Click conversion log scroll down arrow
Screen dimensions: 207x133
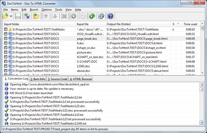click(x=201, y=123)
